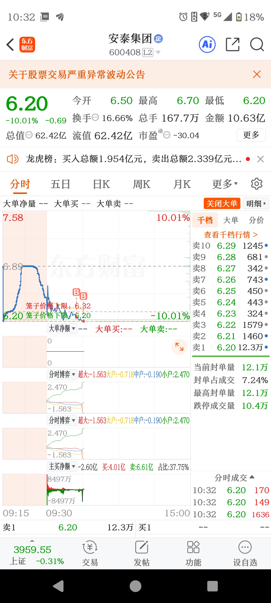Collapse the 分时成交 list arrow

tap(252, 477)
